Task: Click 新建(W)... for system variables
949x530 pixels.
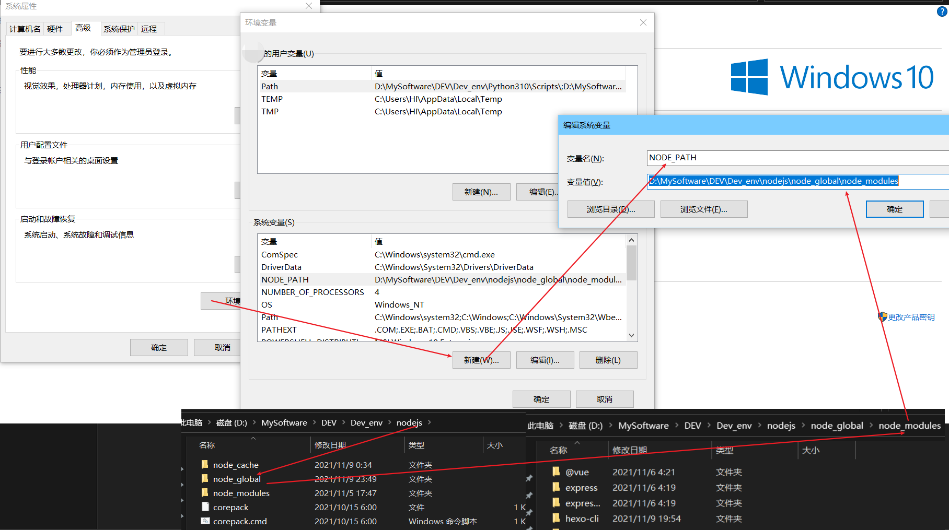Action: 481,360
